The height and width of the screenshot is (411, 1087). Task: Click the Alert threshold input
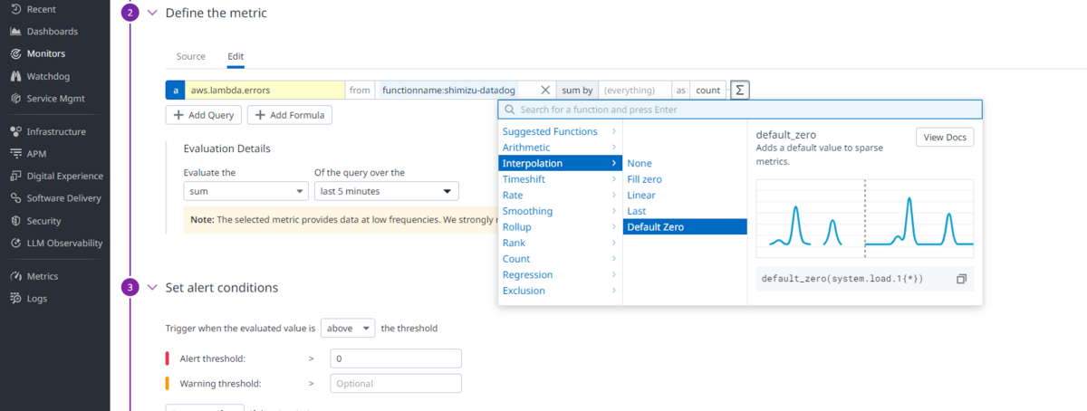coord(396,358)
